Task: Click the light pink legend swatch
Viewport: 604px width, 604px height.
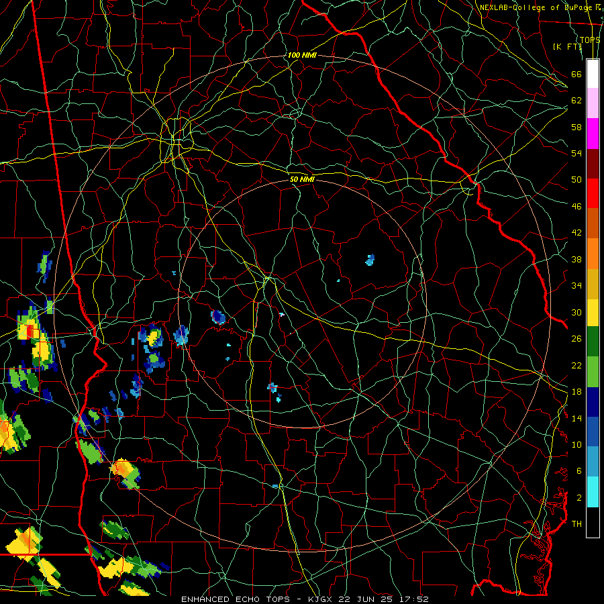Action: pos(593,103)
